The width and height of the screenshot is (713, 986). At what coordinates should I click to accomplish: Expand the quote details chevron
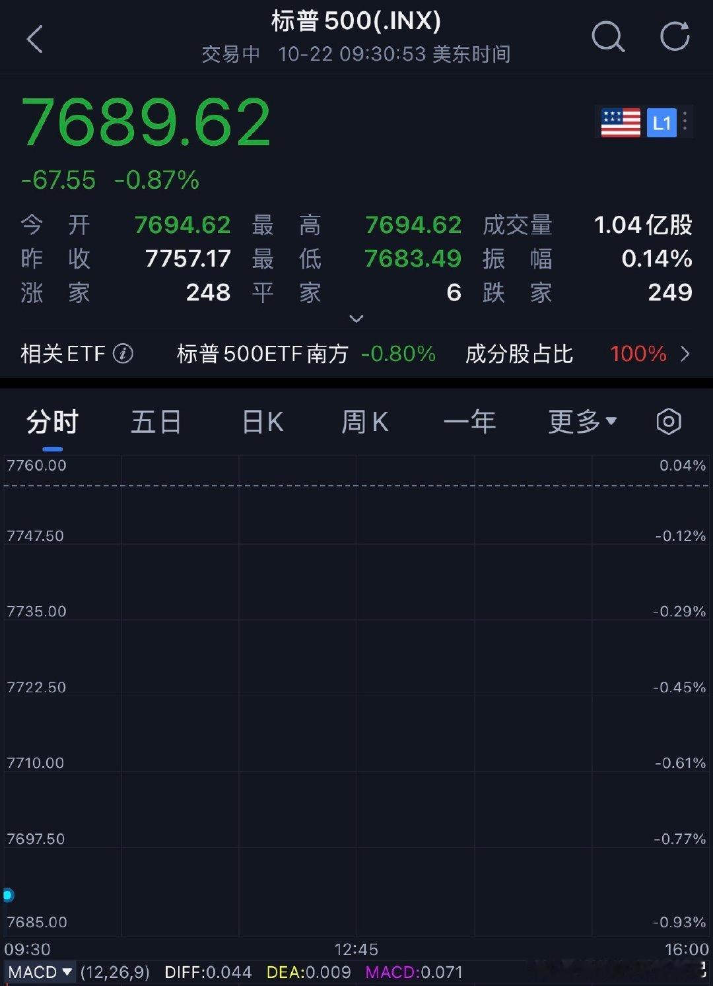pos(356,319)
